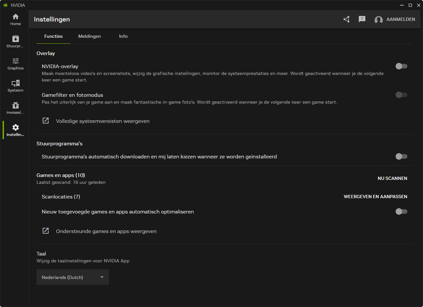Screen dimensions: 423x307
Task: Click the NU SCANNEN button
Action: (x=392, y=178)
